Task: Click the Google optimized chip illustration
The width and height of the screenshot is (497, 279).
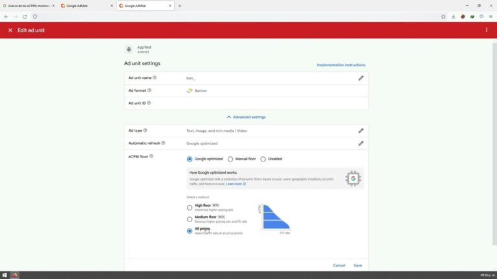Action: coord(353,179)
